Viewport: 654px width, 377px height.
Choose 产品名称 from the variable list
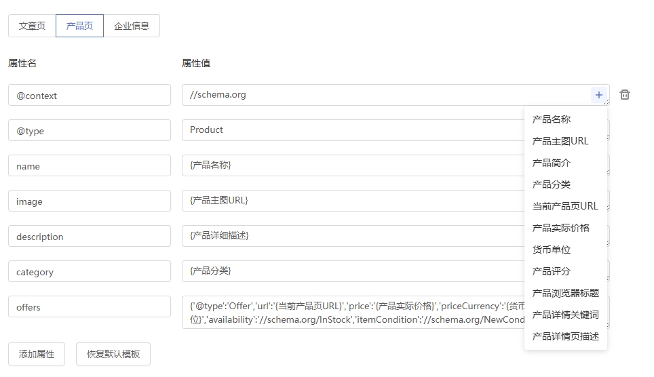(x=552, y=119)
